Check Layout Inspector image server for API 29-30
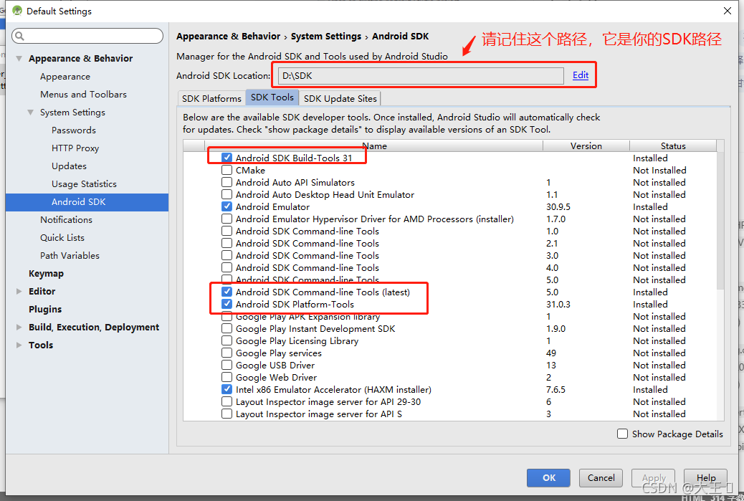 pyautogui.click(x=226, y=401)
